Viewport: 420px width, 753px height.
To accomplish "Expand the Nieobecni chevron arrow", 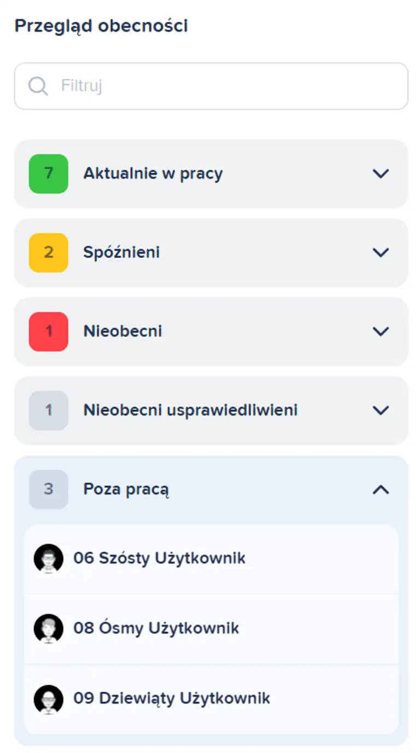I will coord(380,331).
